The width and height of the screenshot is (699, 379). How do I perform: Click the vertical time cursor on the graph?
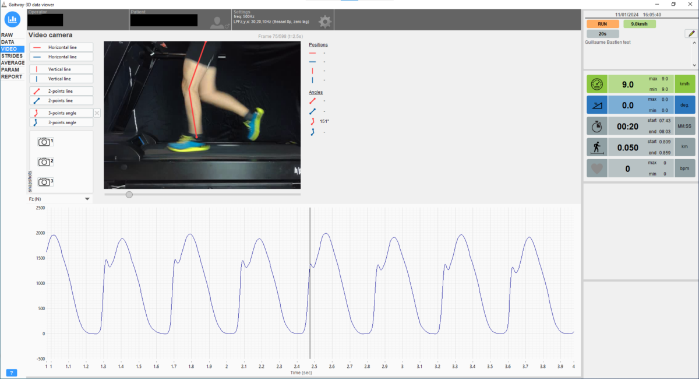point(310,283)
